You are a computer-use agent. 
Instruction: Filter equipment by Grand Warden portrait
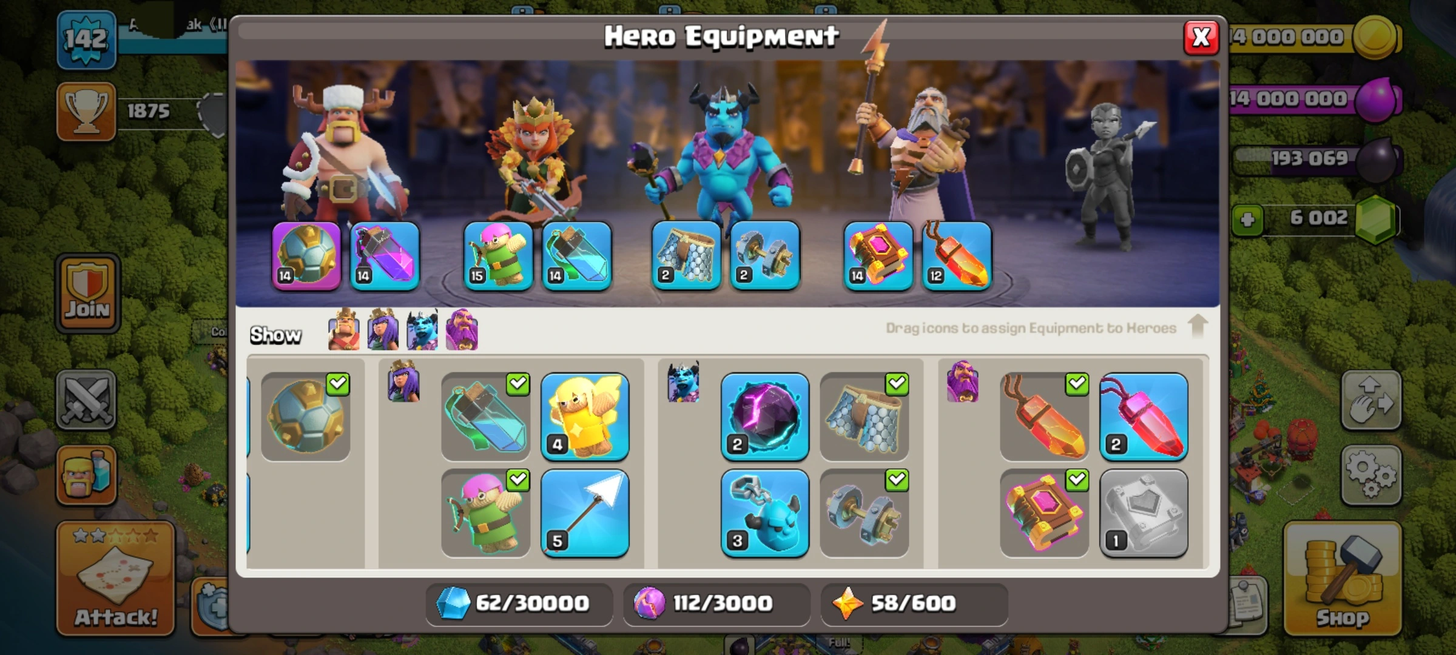pos(462,331)
